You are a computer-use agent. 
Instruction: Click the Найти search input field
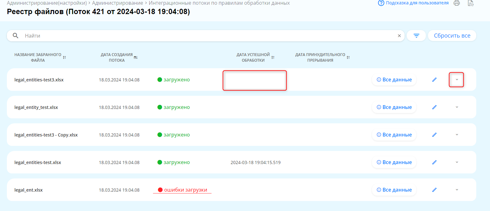(207, 36)
